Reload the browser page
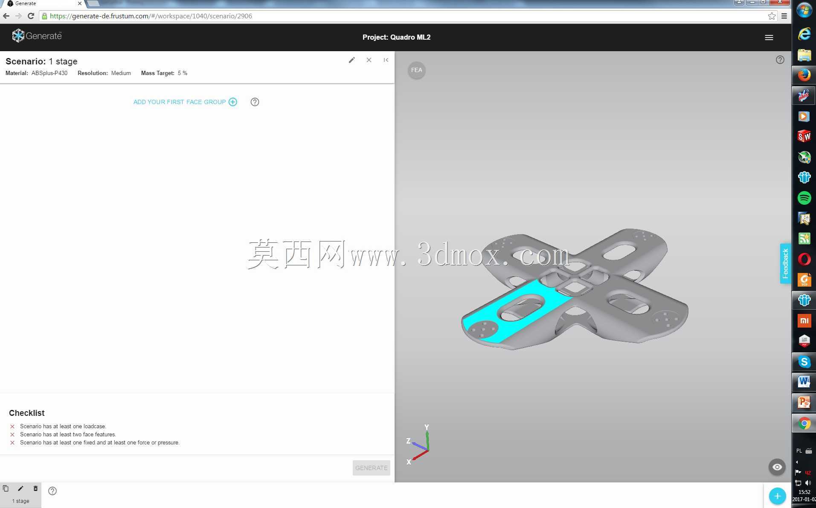The height and width of the screenshot is (508, 816). (x=31, y=16)
